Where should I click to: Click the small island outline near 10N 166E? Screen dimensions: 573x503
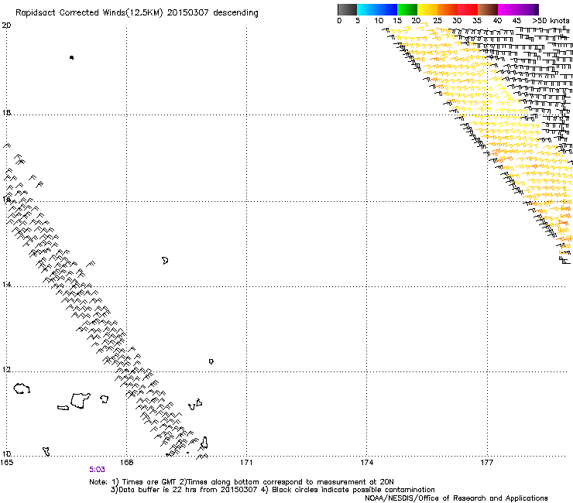coord(46,451)
